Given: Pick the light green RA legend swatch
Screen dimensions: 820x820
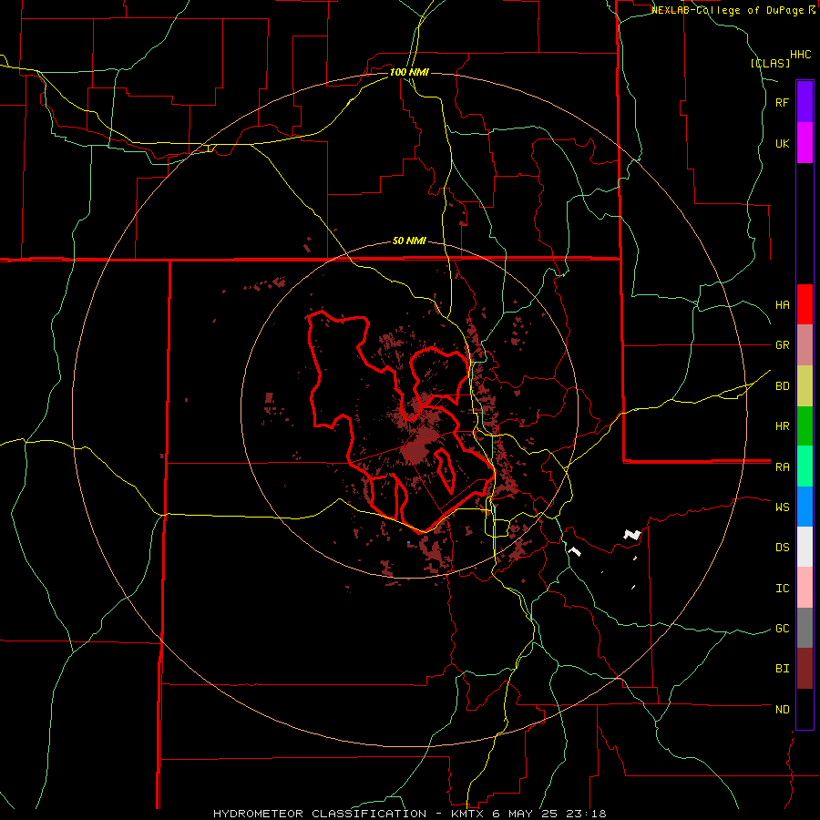Looking at the screenshot, I should pyautogui.click(x=805, y=466).
